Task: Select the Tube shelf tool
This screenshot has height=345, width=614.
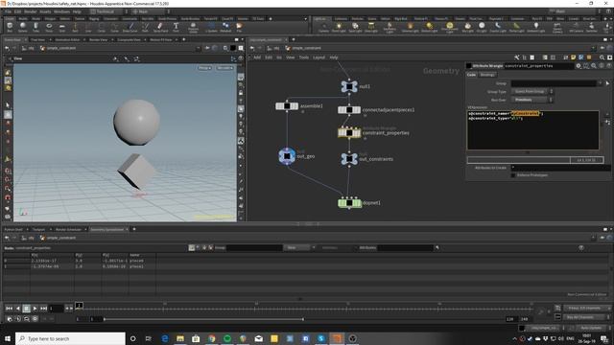Action: 35,27
